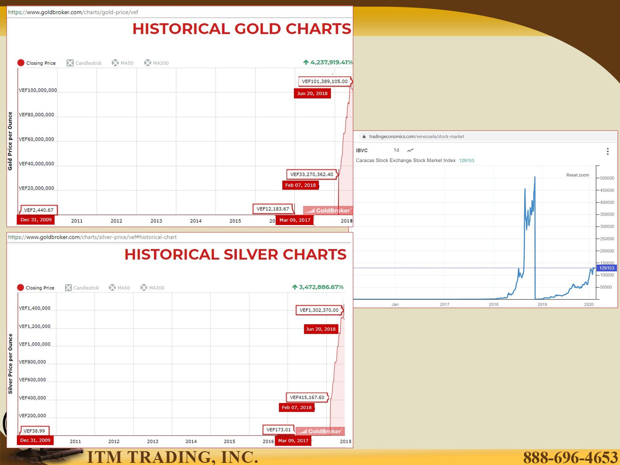620x465 pixels.
Task: Enable MA200 line in silver chart
Action: coord(152,287)
